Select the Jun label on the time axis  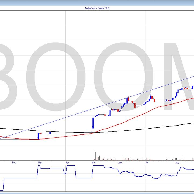tap(120, 163)
